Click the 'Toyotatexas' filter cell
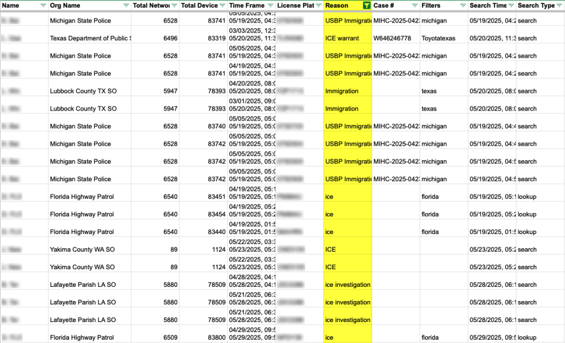This screenshot has width=565, height=343. click(x=444, y=35)
